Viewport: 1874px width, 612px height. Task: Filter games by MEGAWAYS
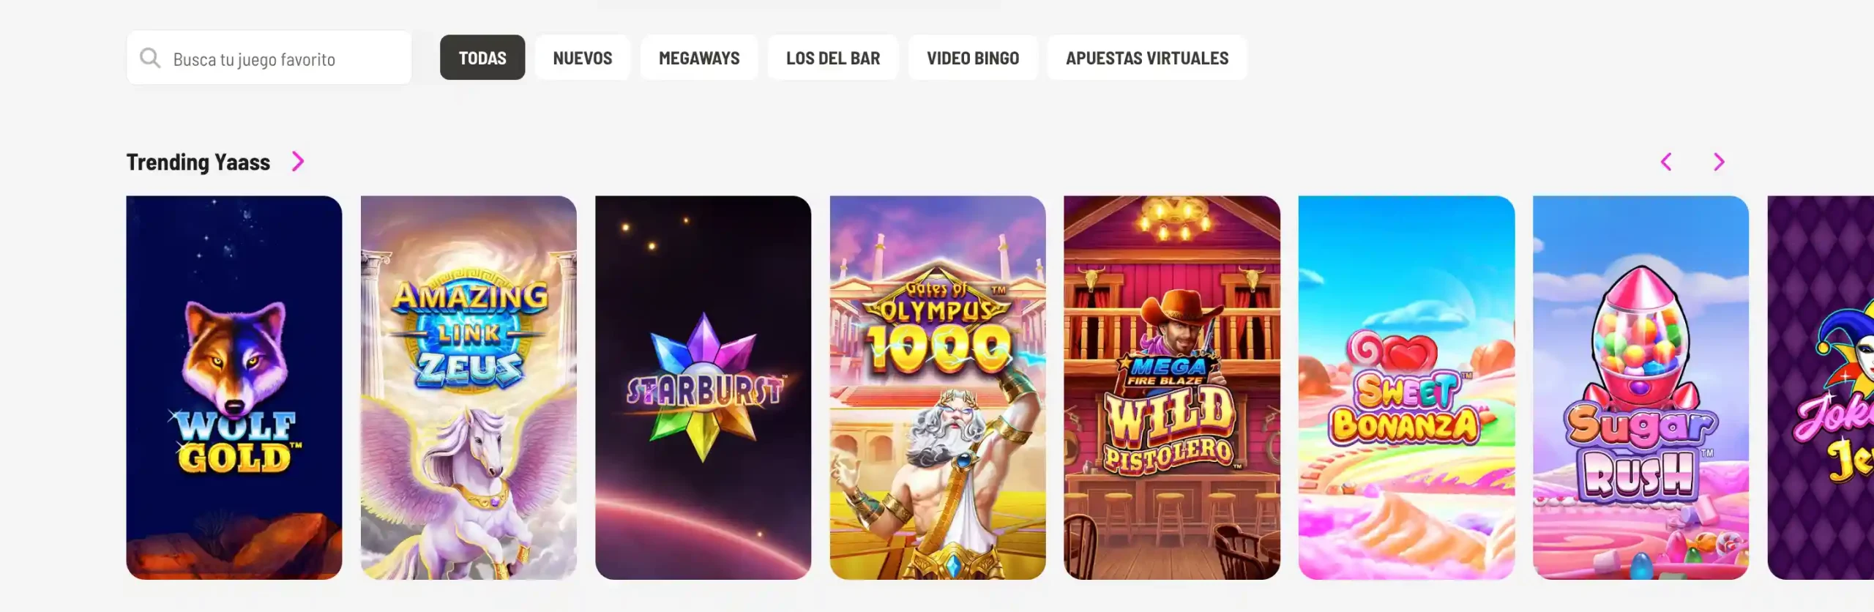(699, 57)
